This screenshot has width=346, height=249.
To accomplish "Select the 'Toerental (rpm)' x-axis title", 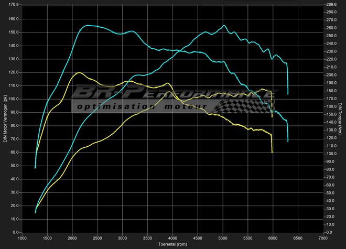I will [x=172, y=244].
